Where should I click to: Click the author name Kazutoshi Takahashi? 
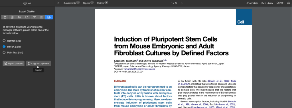tap(125, 61)
